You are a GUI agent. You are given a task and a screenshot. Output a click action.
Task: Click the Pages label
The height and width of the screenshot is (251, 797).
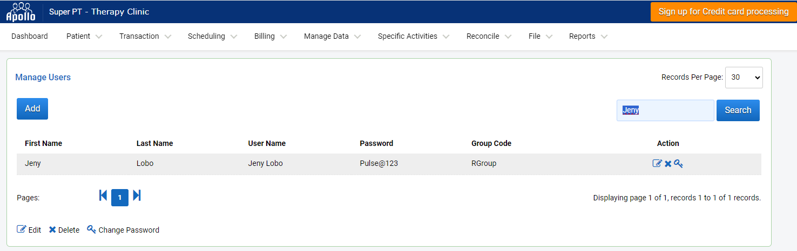(x=28, y=198)
